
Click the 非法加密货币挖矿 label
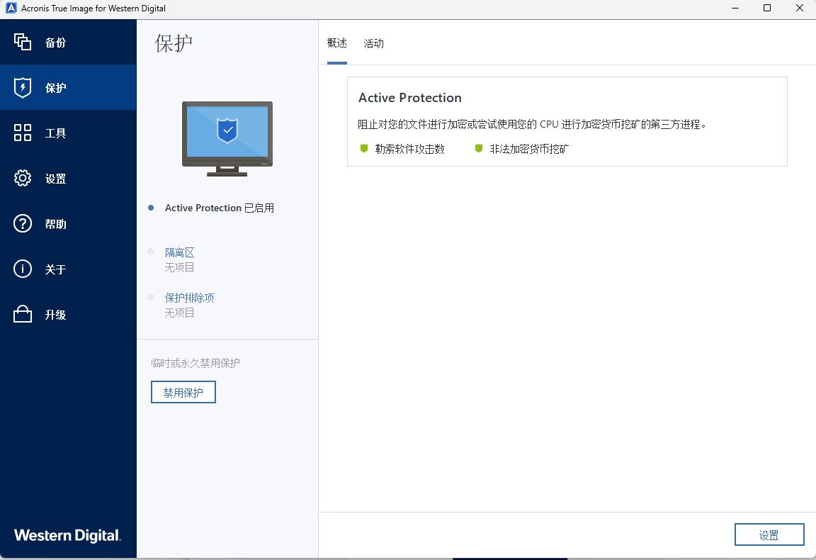[529, 149]
